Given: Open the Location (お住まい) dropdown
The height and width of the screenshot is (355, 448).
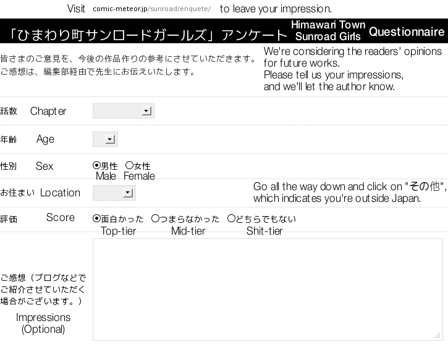Looking at the screenshot, I should [114, 193].
